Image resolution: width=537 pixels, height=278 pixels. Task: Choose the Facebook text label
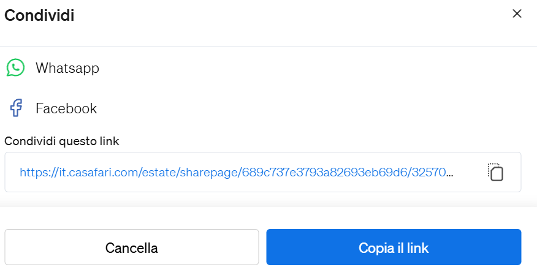pos(66,108)
